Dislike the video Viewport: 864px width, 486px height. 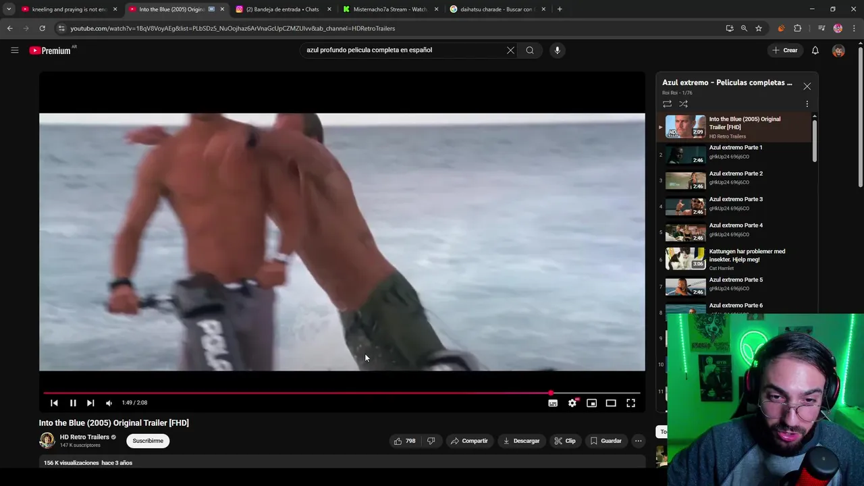click(x=431, y=441)
